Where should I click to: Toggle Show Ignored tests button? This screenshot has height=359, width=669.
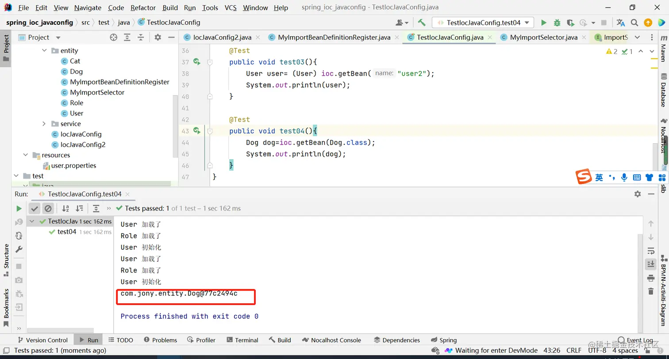click(x=48, y=208)
